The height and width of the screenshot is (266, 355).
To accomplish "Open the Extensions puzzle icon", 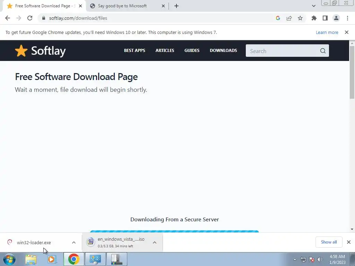I will (314, 18).
